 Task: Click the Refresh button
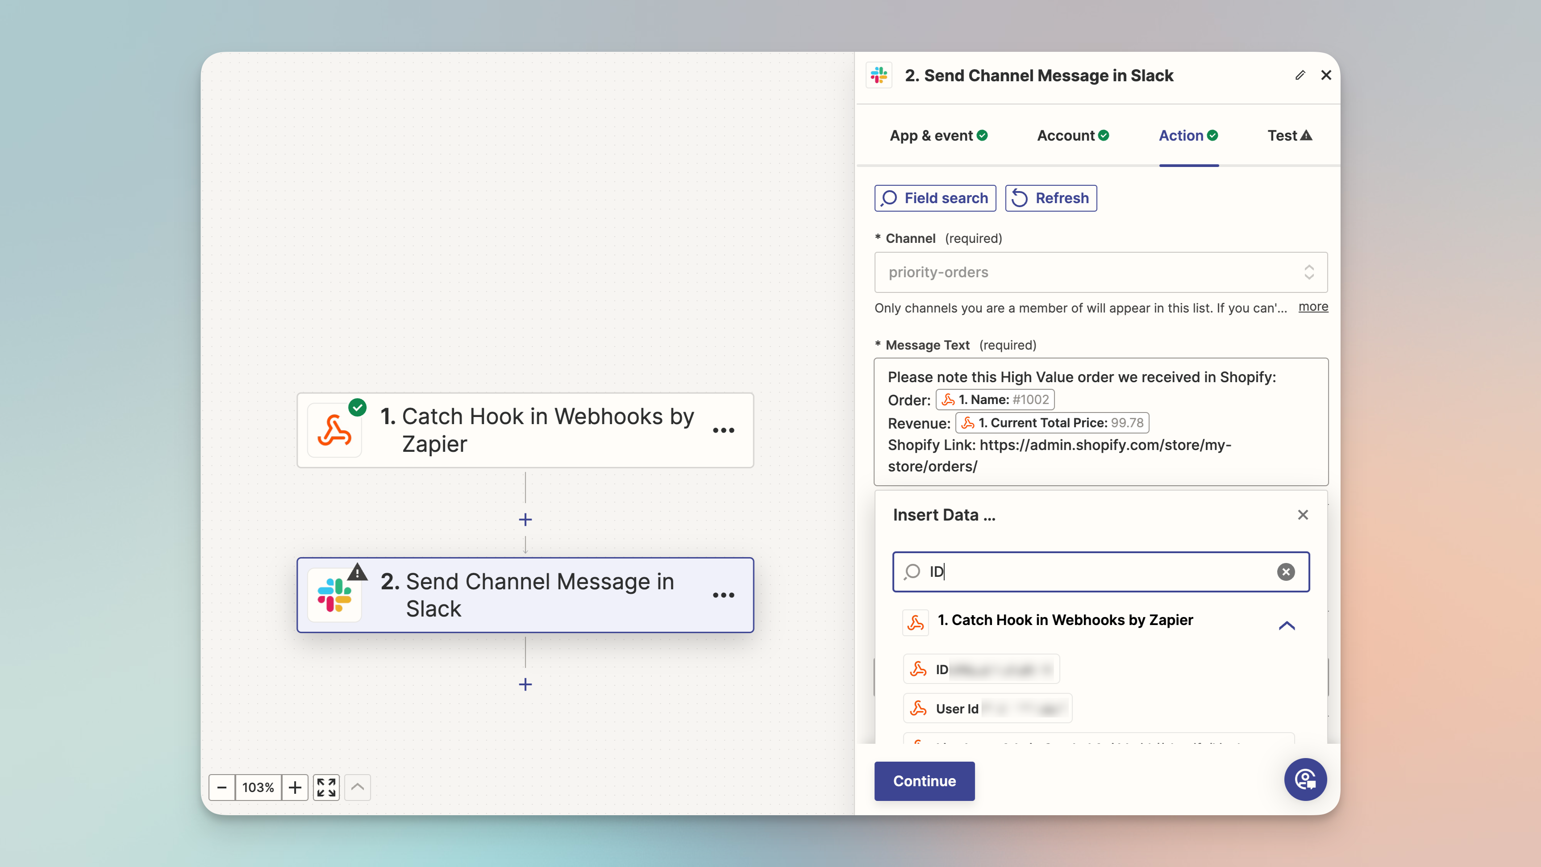pyautogui.click(x=1051, y=198)
